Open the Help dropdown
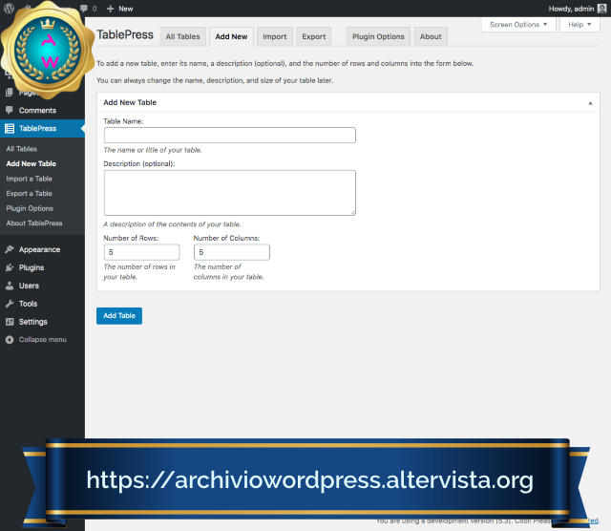 [x=579, y=25]
